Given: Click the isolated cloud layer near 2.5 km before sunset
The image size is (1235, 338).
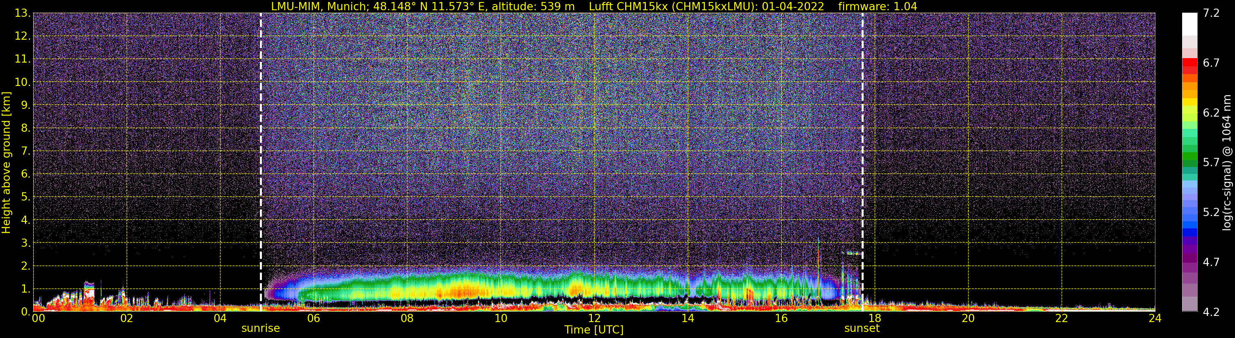Looking at the screenshot, I should pyautogui.click(x=853, y=253).
